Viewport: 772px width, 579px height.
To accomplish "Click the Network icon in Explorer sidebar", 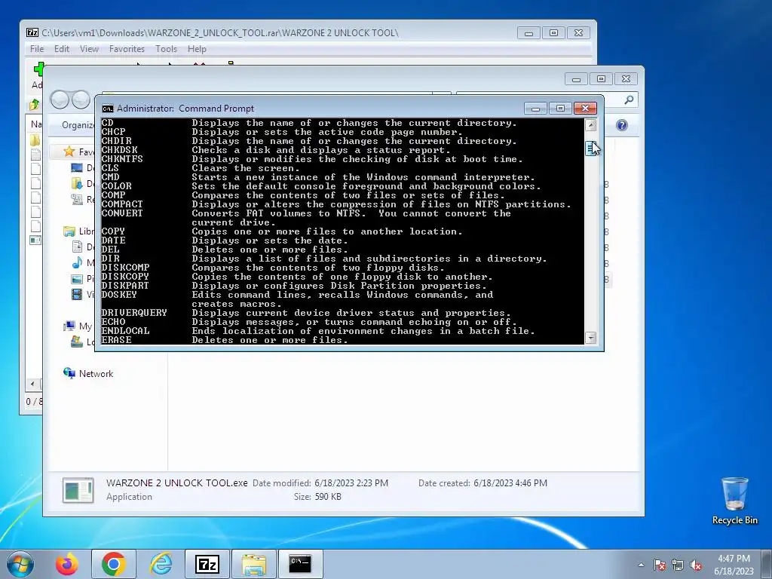I will [x=69, y=373].
